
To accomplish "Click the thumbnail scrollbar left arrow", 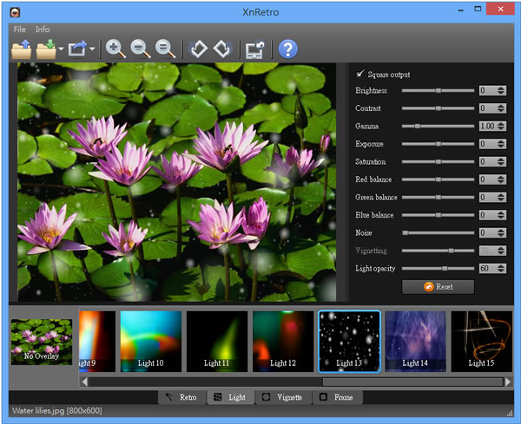I will pyautogui.click(x=84, y=382).
